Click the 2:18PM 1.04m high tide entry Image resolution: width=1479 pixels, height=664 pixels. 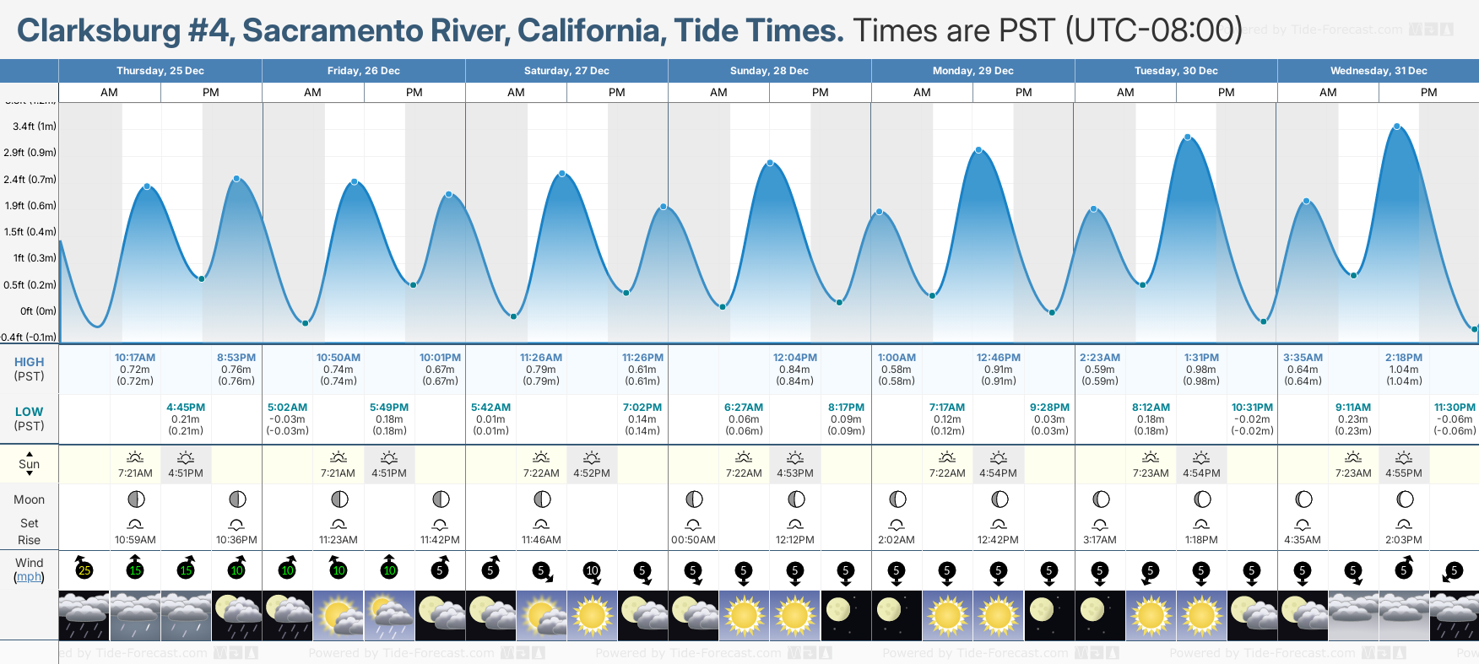pos(1403,370)
